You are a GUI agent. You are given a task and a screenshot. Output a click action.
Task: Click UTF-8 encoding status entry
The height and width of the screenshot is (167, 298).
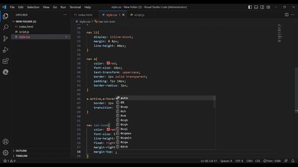[x=239, y=161]
